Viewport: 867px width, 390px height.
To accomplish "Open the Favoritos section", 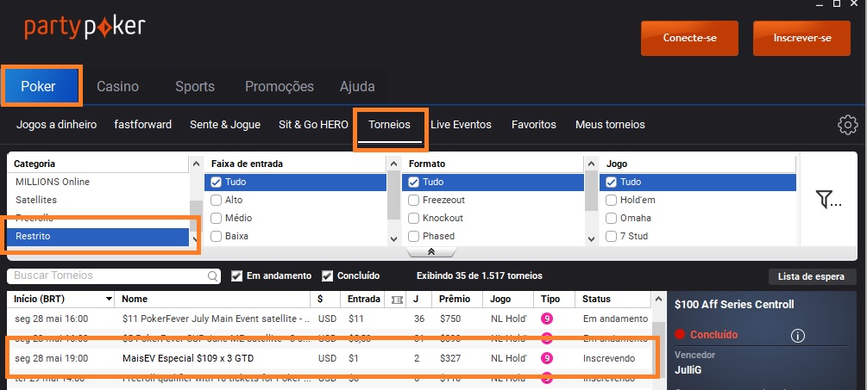I will click(x=534, y=125).
